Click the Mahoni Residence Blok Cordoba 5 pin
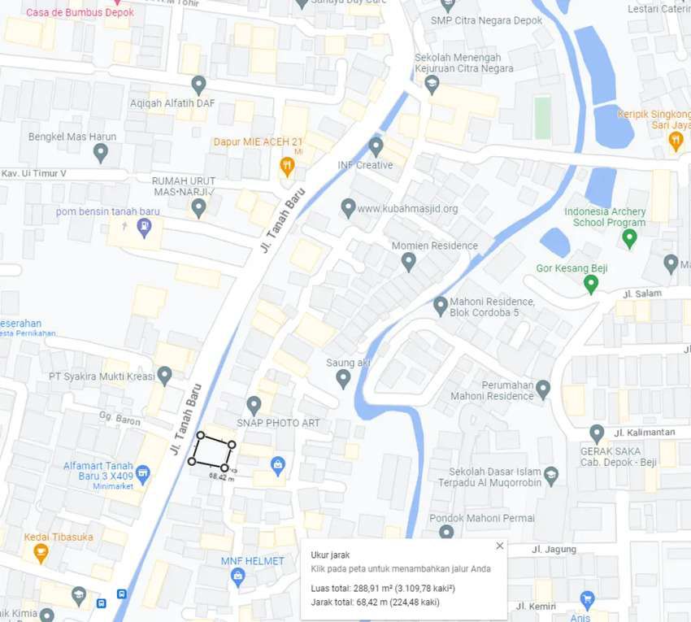The image size is (691, 622). tap(441, 307)
